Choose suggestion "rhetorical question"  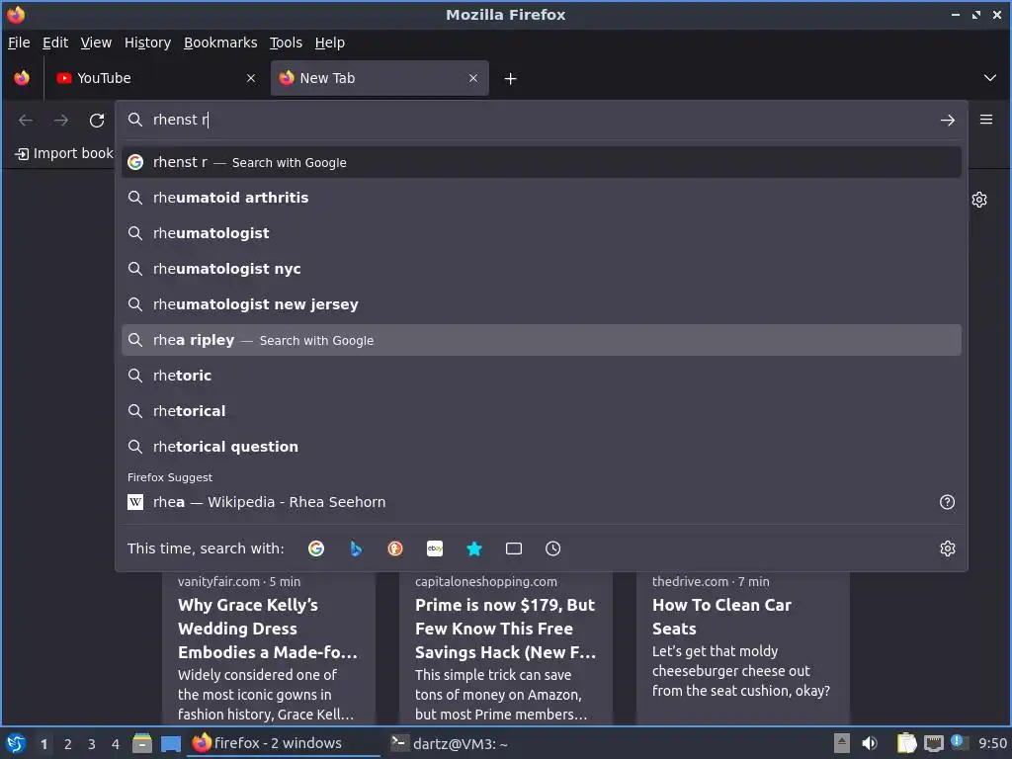542,447
